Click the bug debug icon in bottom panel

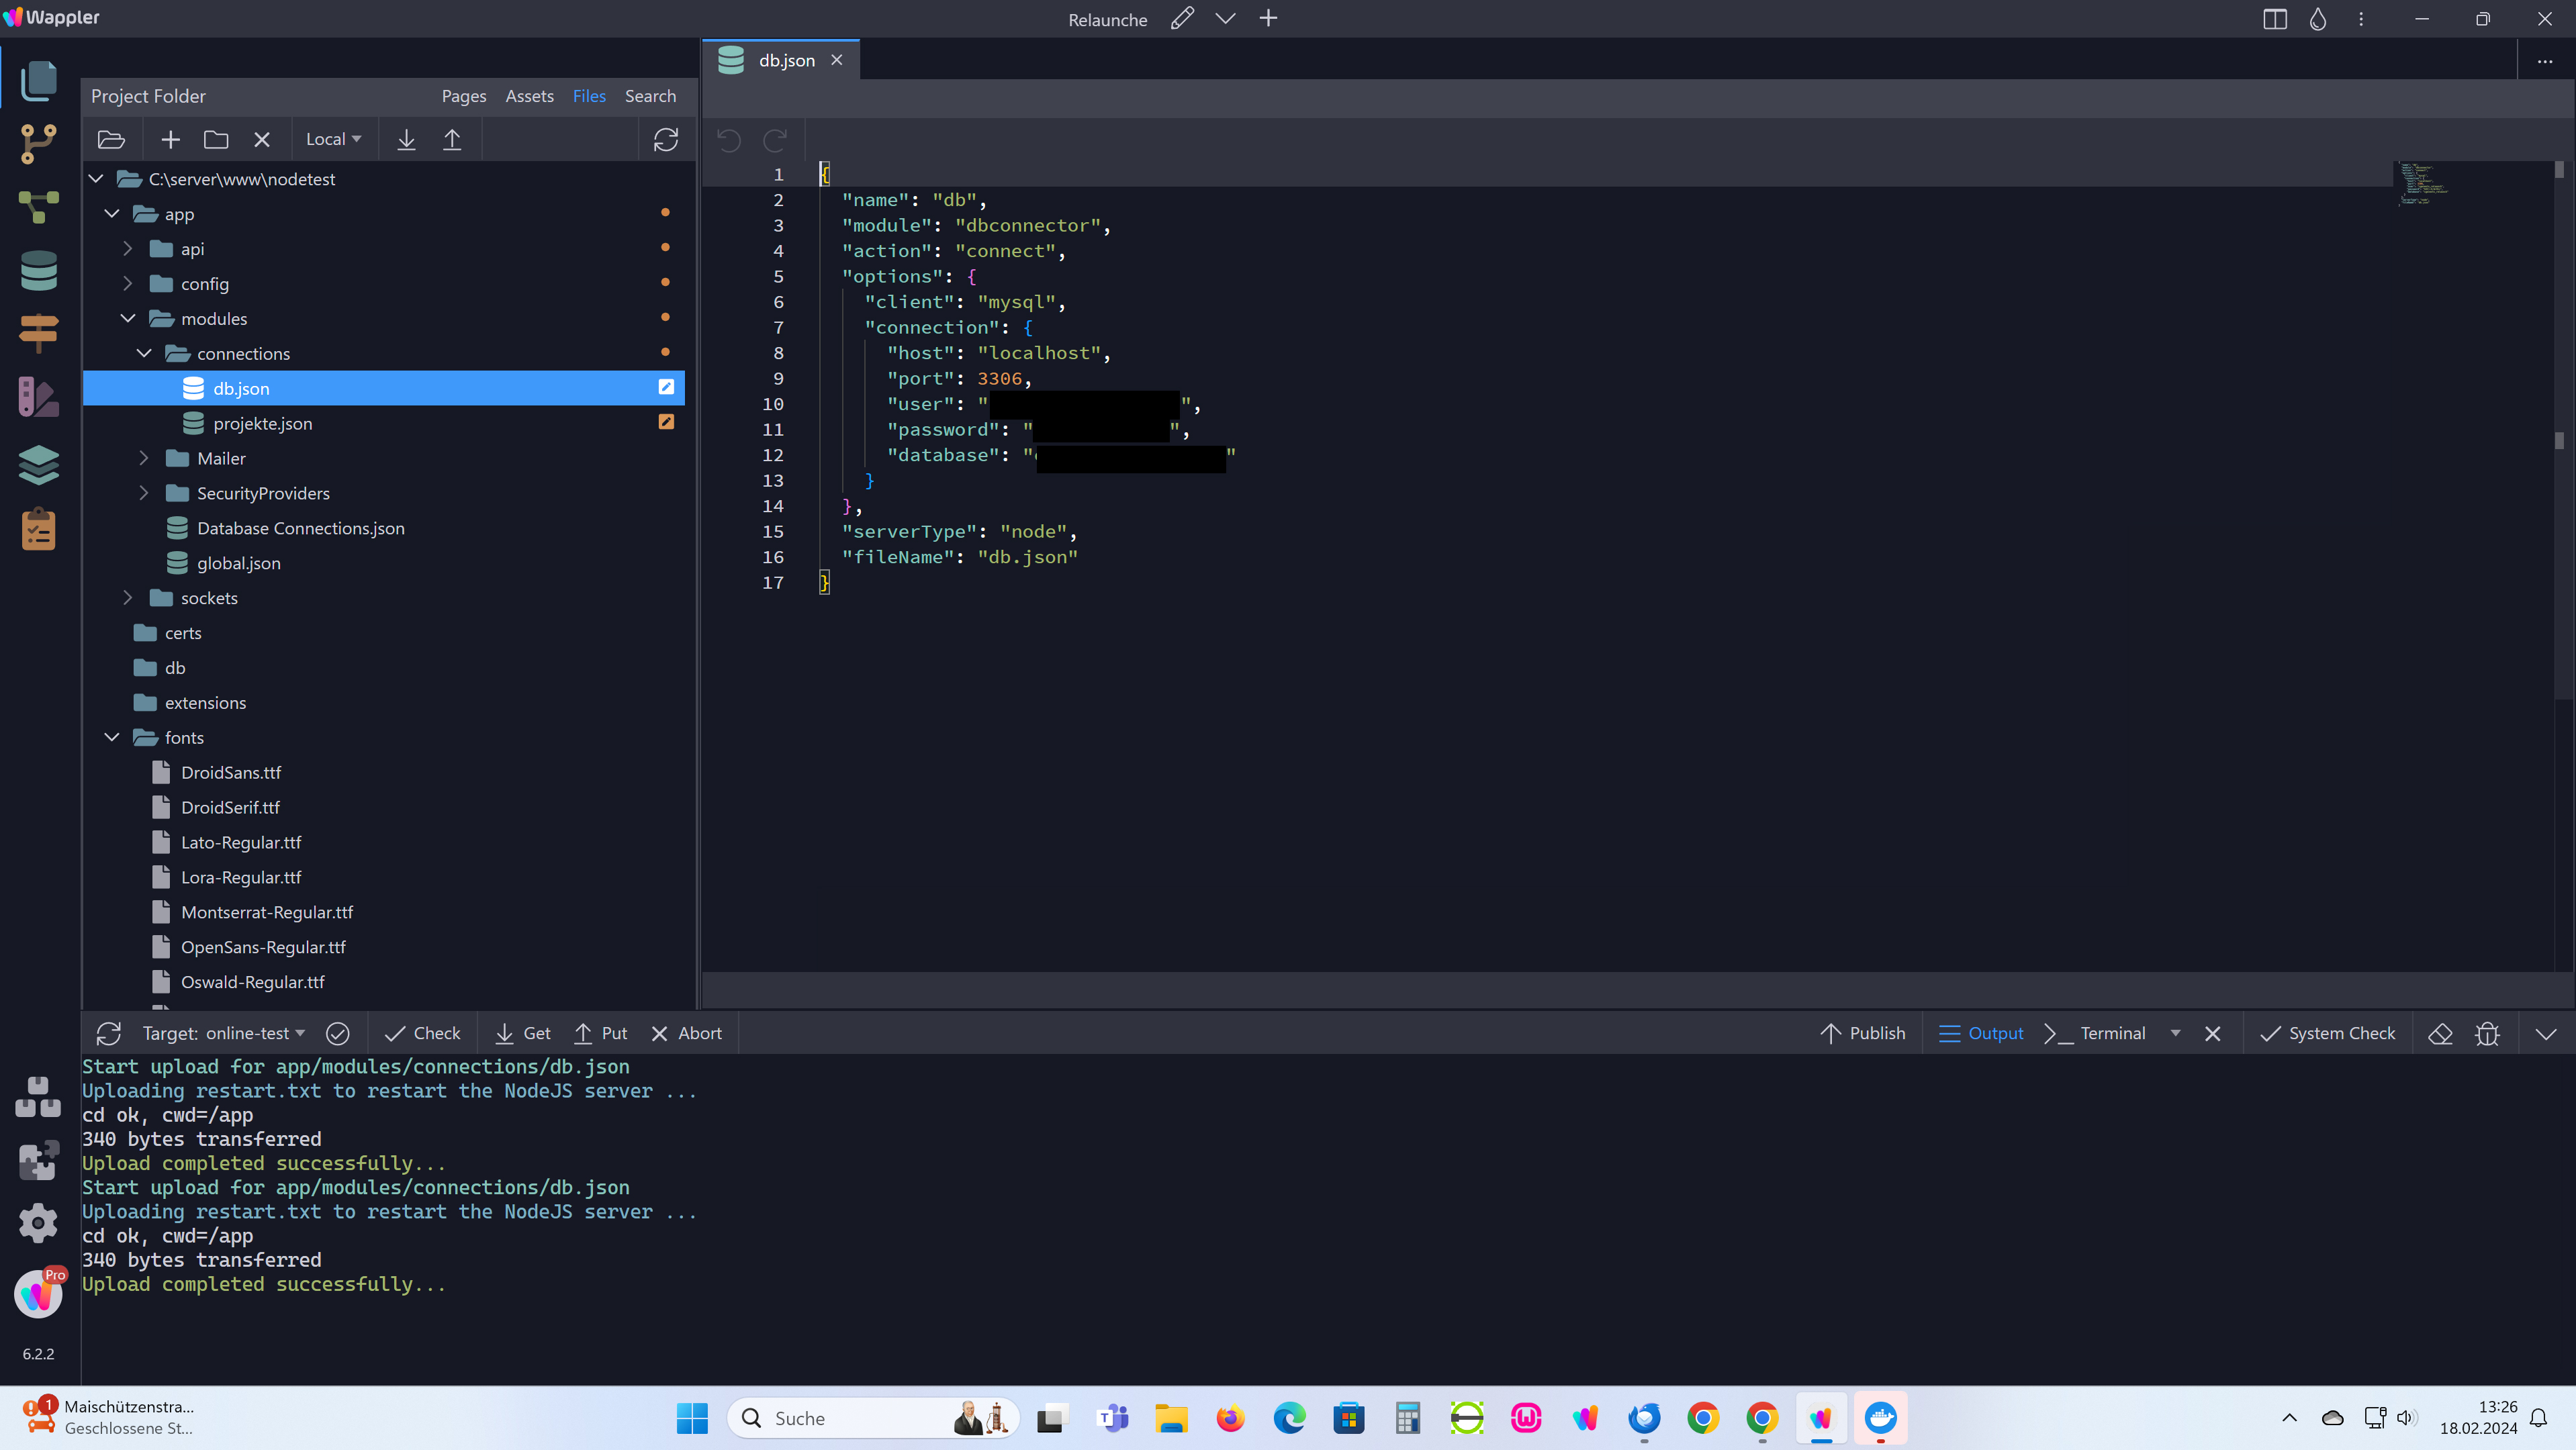(x=2487, y=1033)
